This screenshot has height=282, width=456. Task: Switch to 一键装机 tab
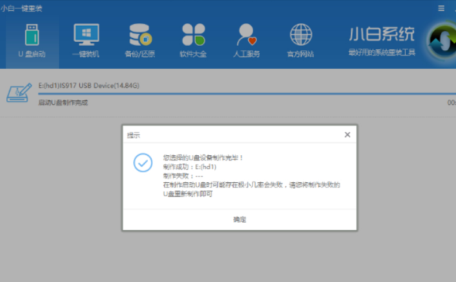click(x=86, y=41)
